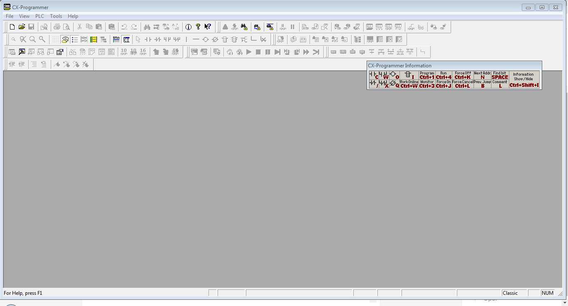
Task: Click 'ForceCancel Ctrl+L' shortcut cell
Action: point(463,84)
